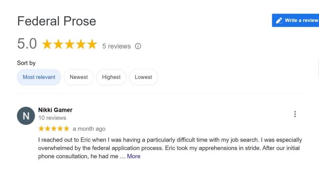Open the reviews info circle icon
The width and height of the screenshot is (319, 171).
(x=138, y=46)
